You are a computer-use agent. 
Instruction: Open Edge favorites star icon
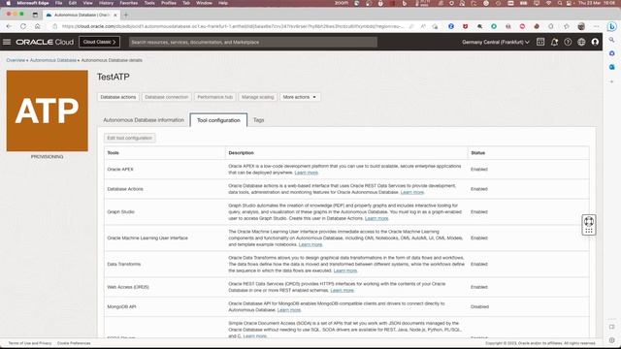coord(567,26)
